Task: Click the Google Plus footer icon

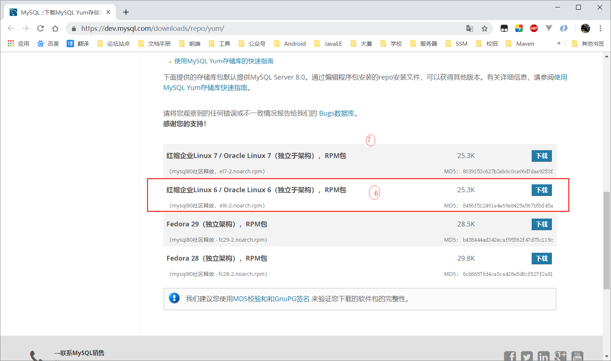Action: pos(560,356)
